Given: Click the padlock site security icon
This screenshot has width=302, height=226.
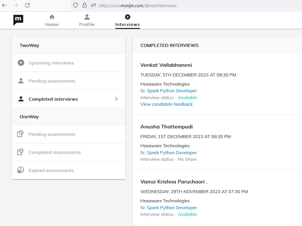Looking at the screenshot, I should pyautogui.click(x=84, y=5).
